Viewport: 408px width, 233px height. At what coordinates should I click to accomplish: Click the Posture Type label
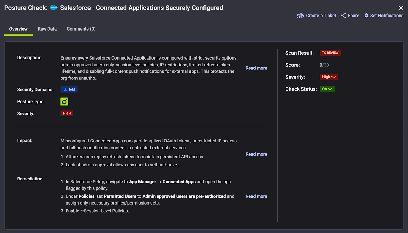coord(31,102)
